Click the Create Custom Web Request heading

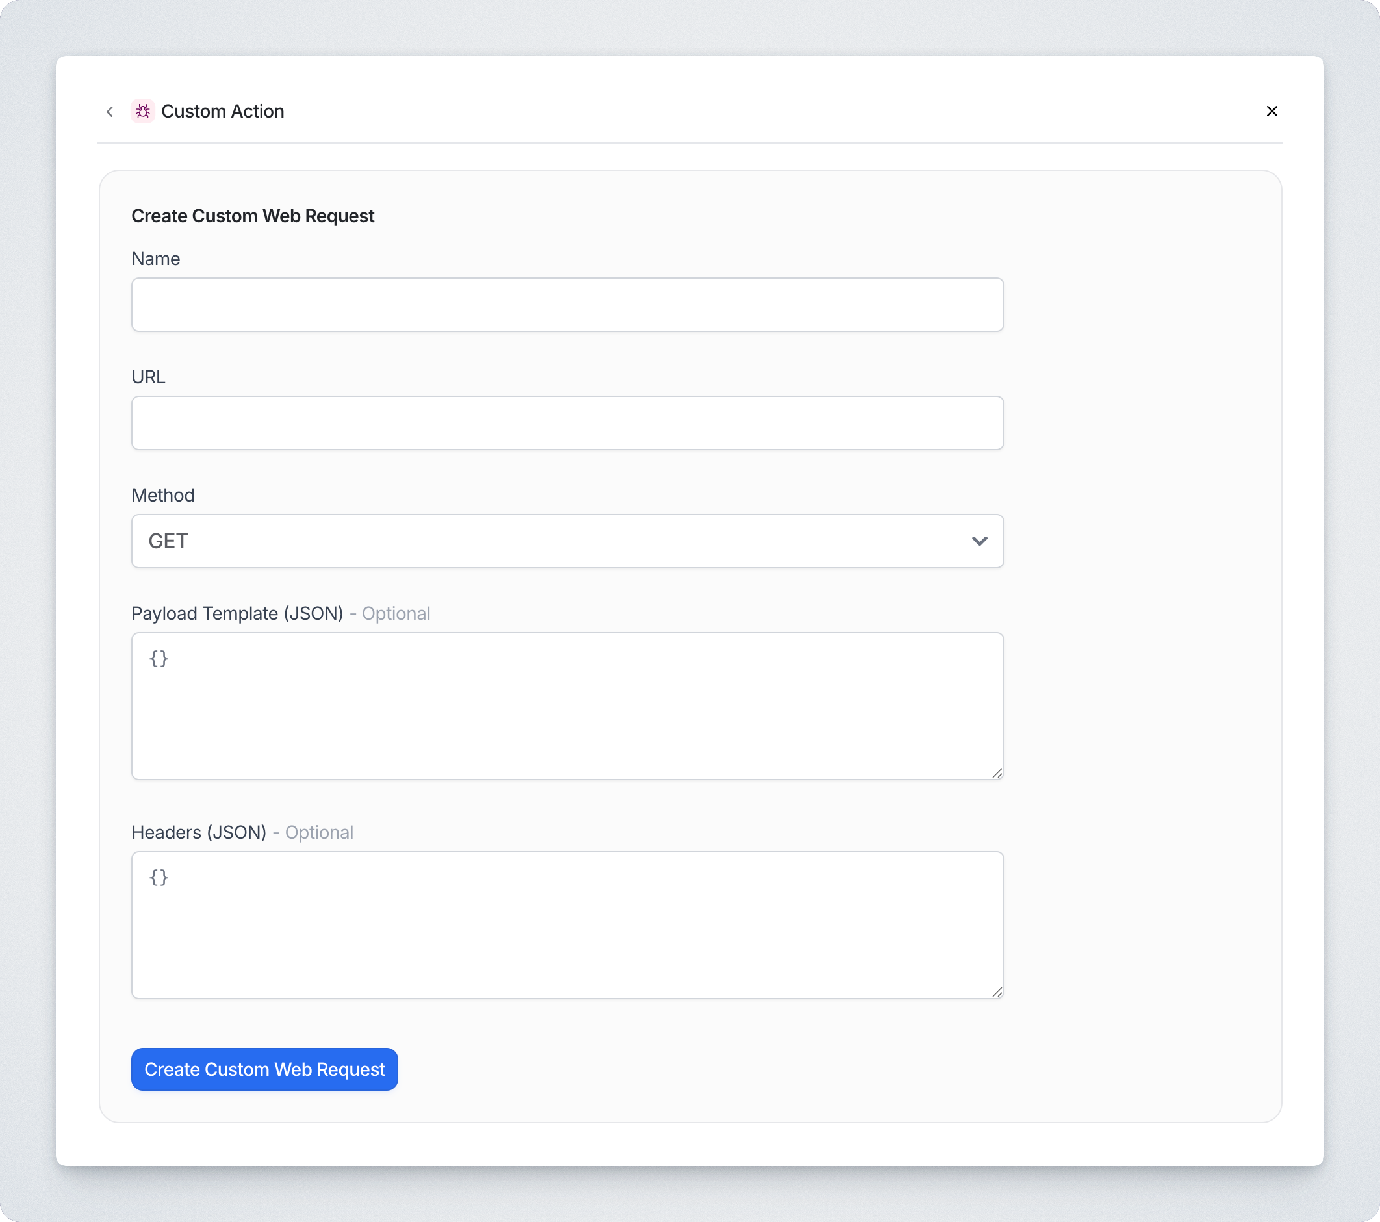coord(253,216)
